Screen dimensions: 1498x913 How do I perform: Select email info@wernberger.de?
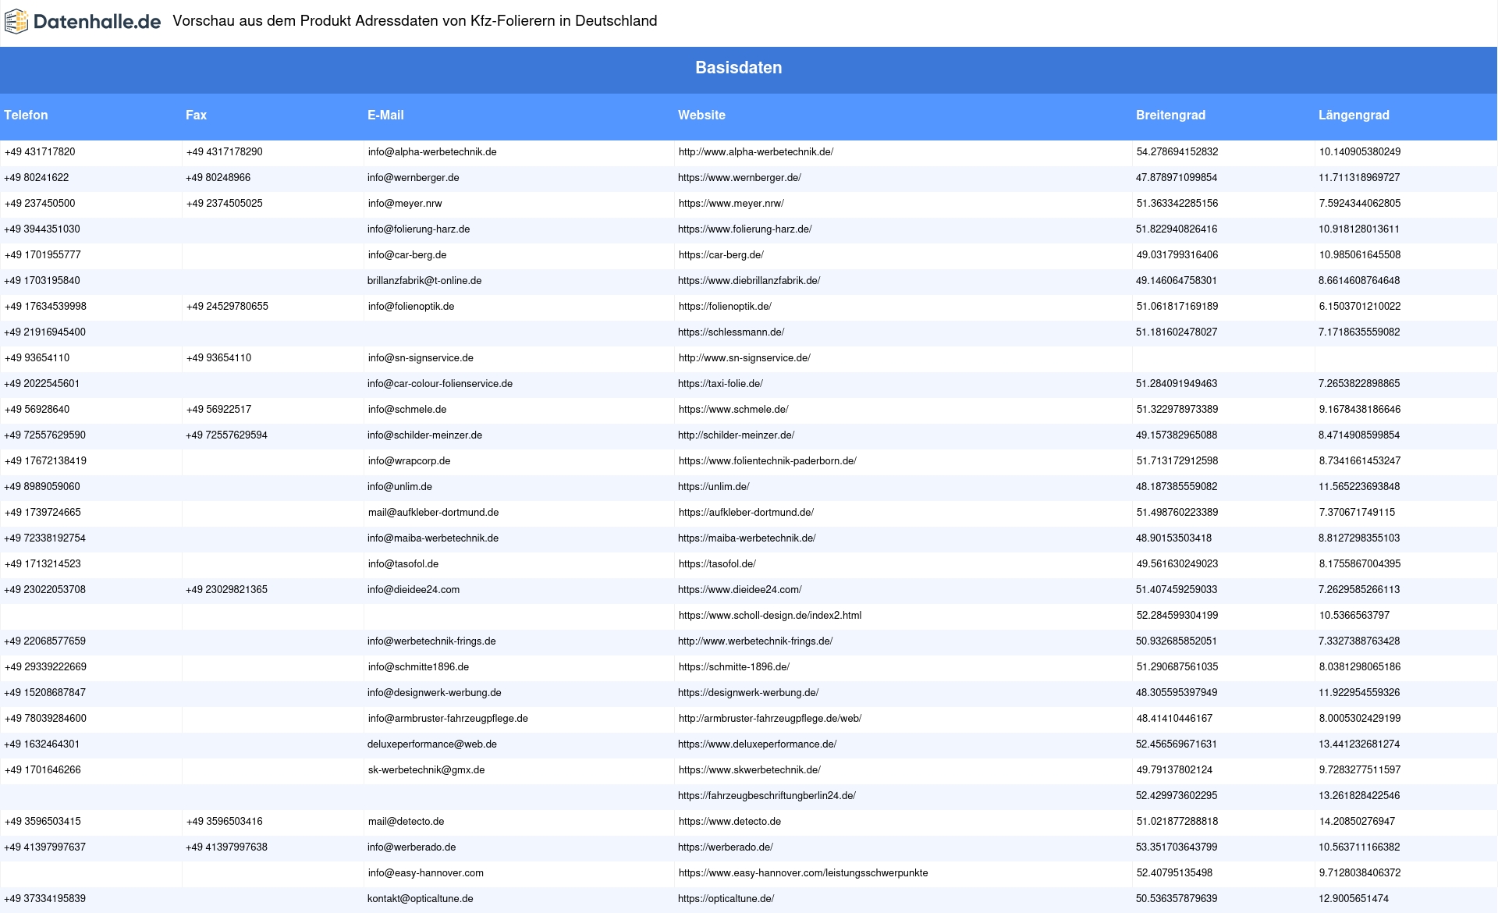click(x=413, y=178)
